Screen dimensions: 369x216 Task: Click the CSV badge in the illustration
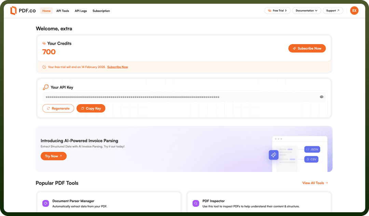coord(311,159)
